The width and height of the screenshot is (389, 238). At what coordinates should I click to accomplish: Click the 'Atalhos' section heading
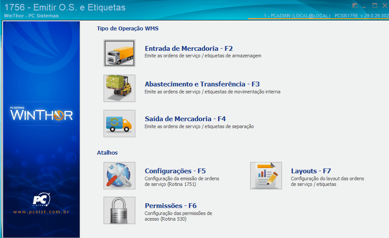(107, 152)
